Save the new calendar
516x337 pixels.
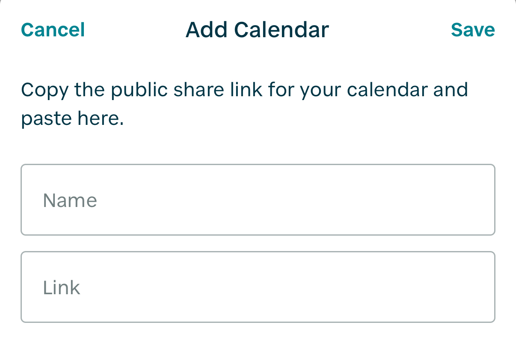[473, 30]
